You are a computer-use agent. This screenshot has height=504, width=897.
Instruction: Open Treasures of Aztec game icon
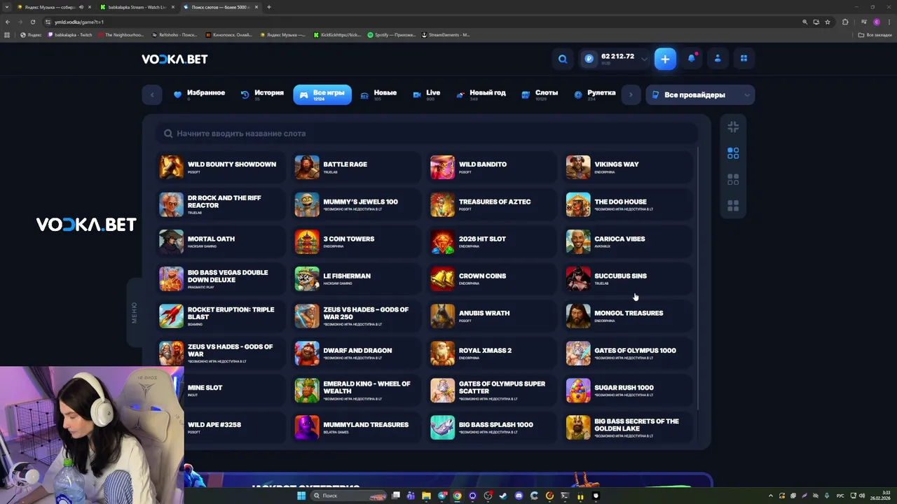pos(442,204)
